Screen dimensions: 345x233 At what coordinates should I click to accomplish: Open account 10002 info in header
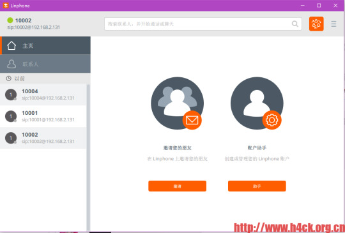33,24
